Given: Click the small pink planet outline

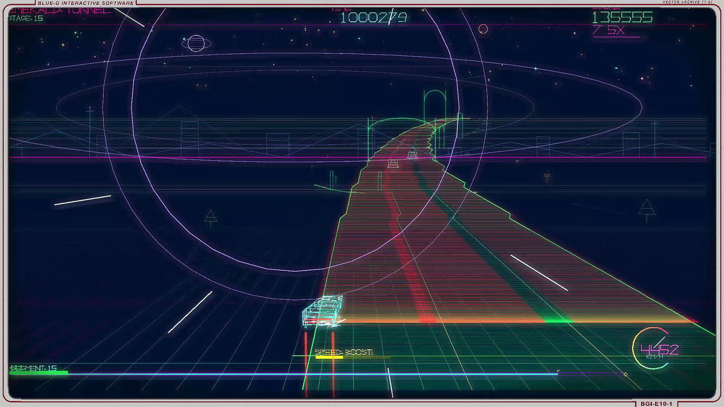Looking at the screenshot, I should [x=483, y=29].
